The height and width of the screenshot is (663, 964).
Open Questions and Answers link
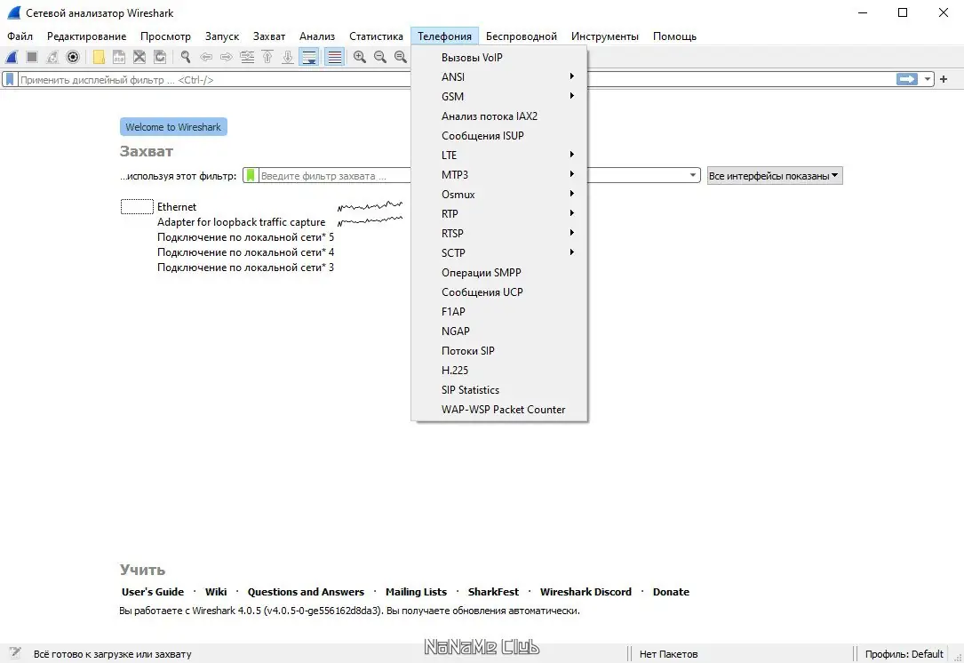(x=306, y=592)
